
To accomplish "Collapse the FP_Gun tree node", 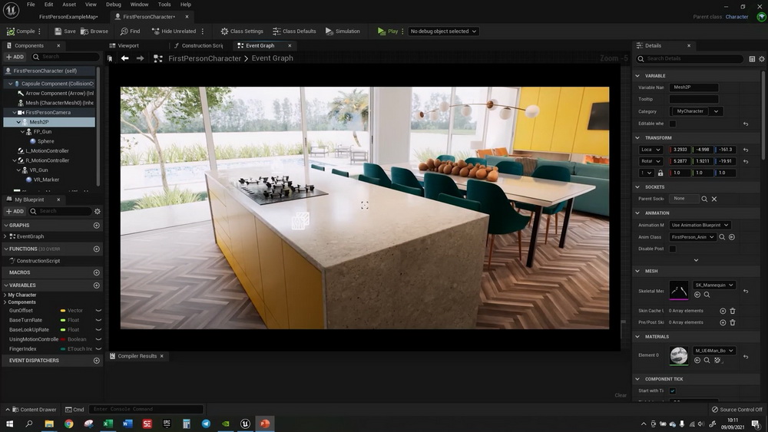I will coord(22,132).
